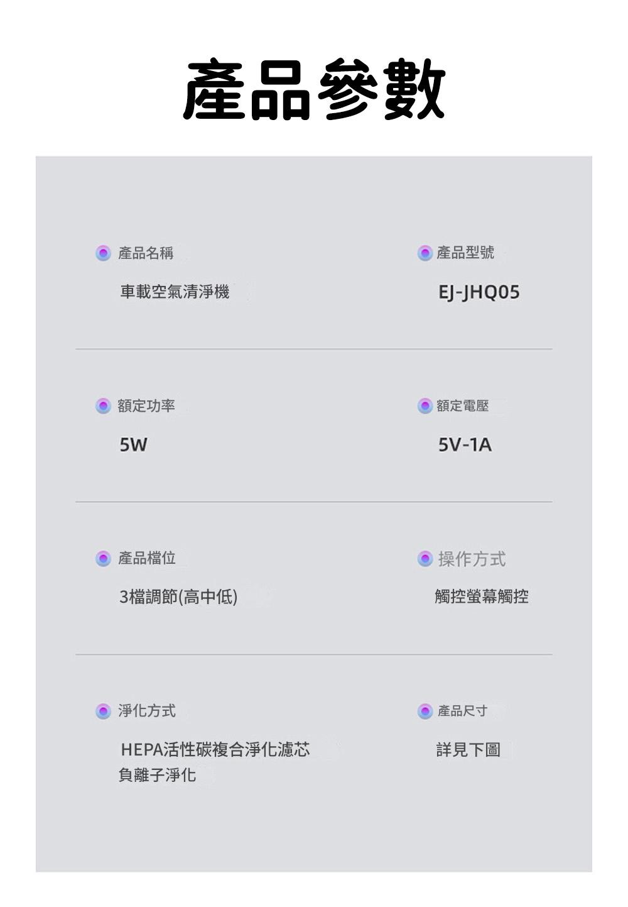Screen dimensions: 628x907
Task: Click the 詳見下圖 size reference text
Action: point(468,750)
